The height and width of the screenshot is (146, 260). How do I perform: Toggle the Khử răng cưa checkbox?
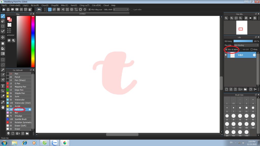click(90, 10)
